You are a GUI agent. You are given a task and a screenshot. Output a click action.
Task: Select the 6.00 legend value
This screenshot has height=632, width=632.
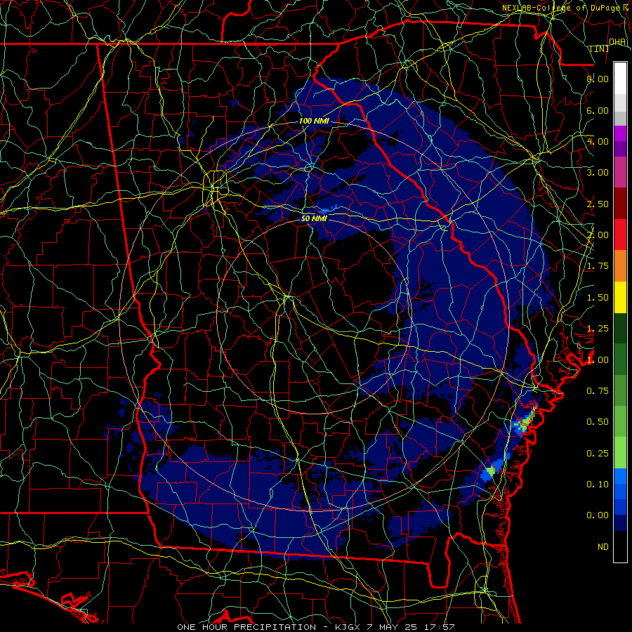598,110
